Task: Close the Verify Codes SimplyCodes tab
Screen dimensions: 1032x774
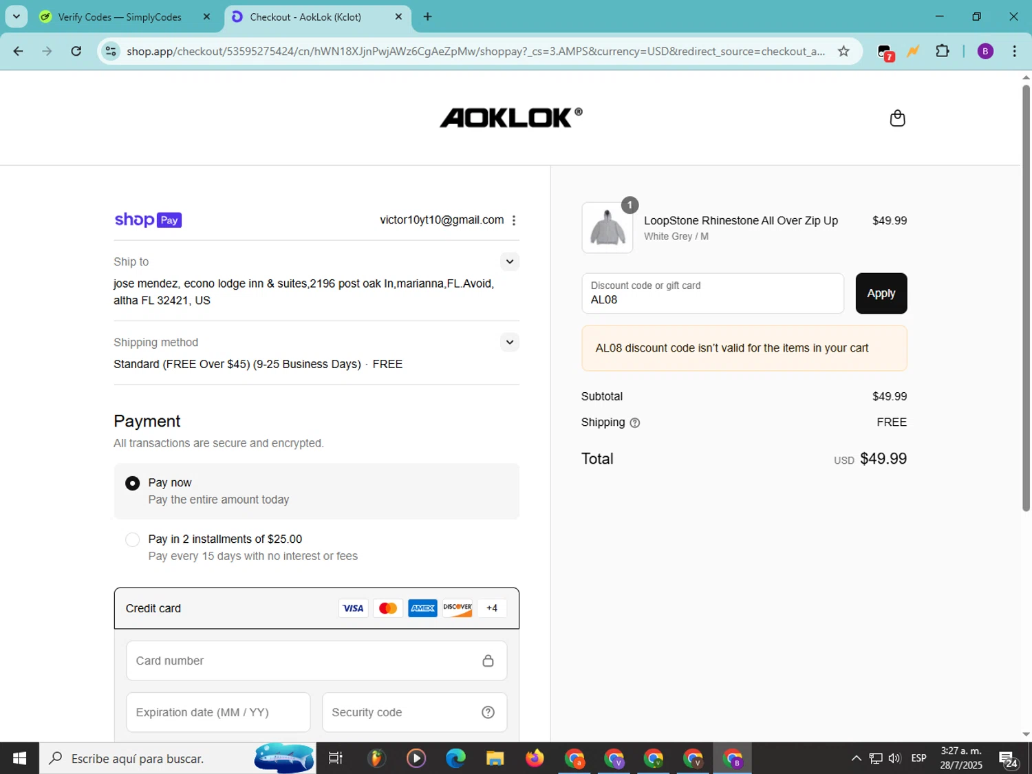Action: point(206,17)
